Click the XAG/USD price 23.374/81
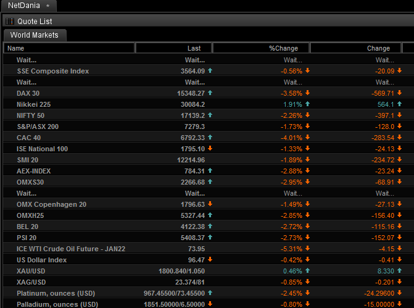Screen dimensions: 414x308 [x=190, y=282]
